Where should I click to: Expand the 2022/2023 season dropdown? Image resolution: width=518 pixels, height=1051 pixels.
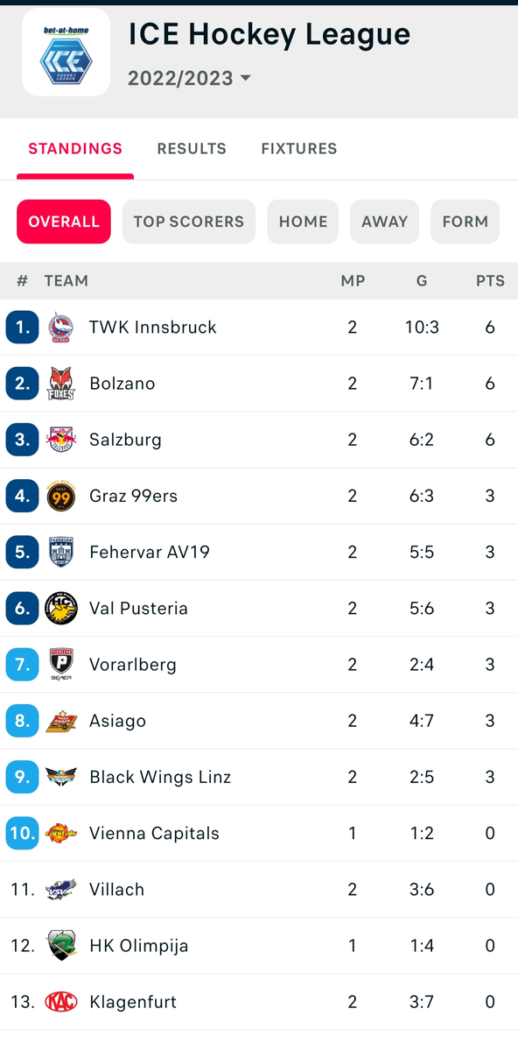click(189, 78)
